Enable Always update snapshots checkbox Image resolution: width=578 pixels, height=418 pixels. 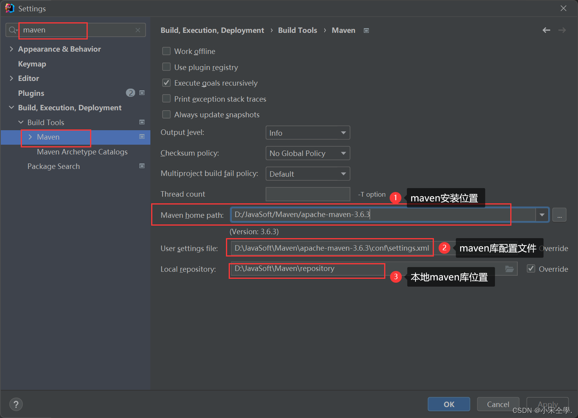(166, 114)
